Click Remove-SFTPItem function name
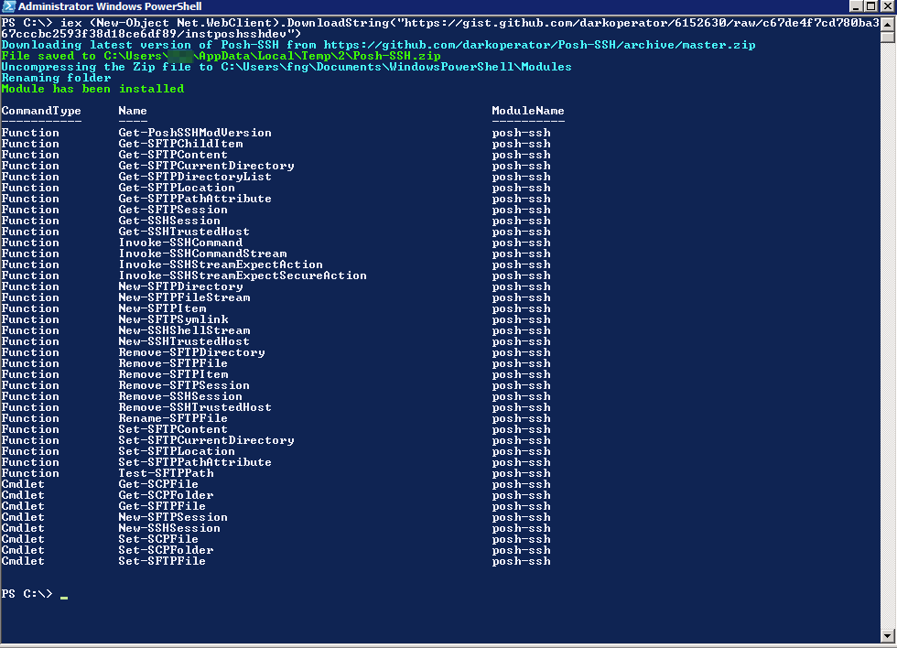 pyautogui.click(x=173, y=374)
